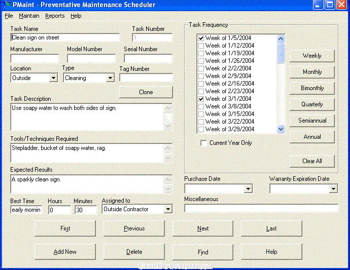Click the Model Number field

(91, 58)
